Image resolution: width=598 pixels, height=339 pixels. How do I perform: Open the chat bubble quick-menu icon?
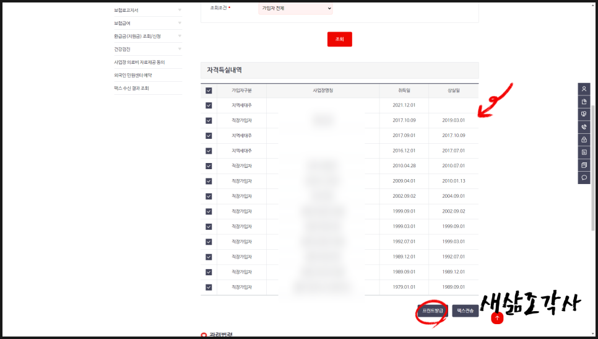pos(584,177)
